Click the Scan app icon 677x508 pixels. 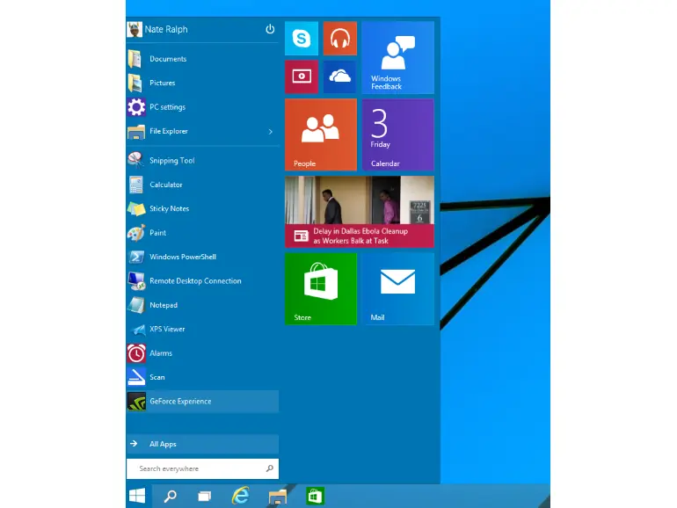pyautogui.click(x=136, y=377)
